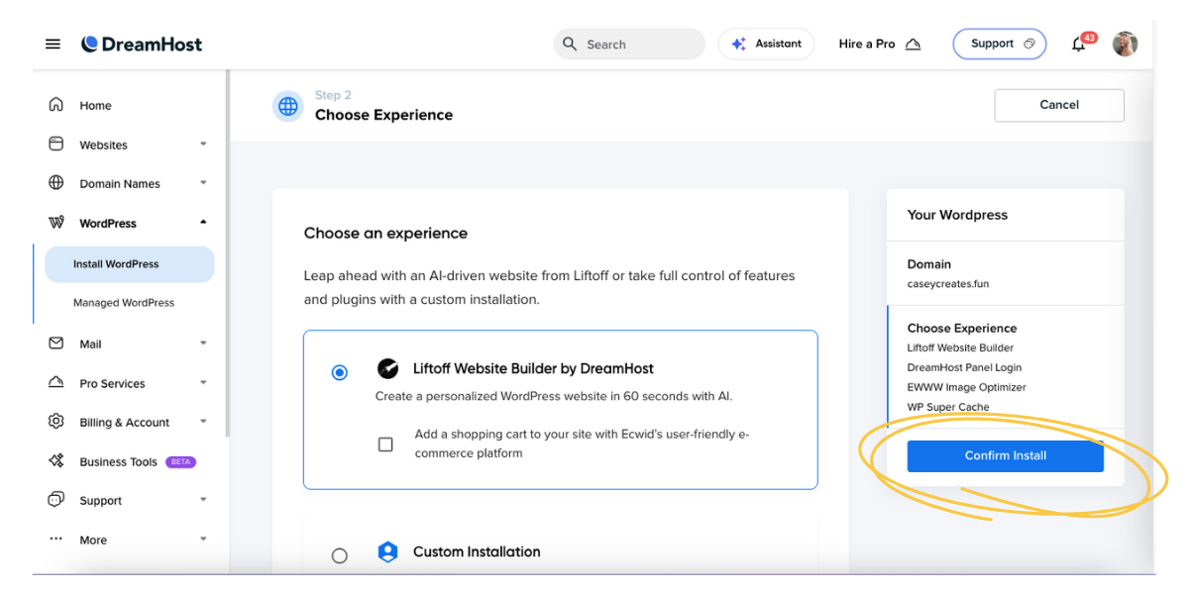
Task: Click the BETA badge next to Business Tools
Action: pyautogui.click(x=180, y=462)
